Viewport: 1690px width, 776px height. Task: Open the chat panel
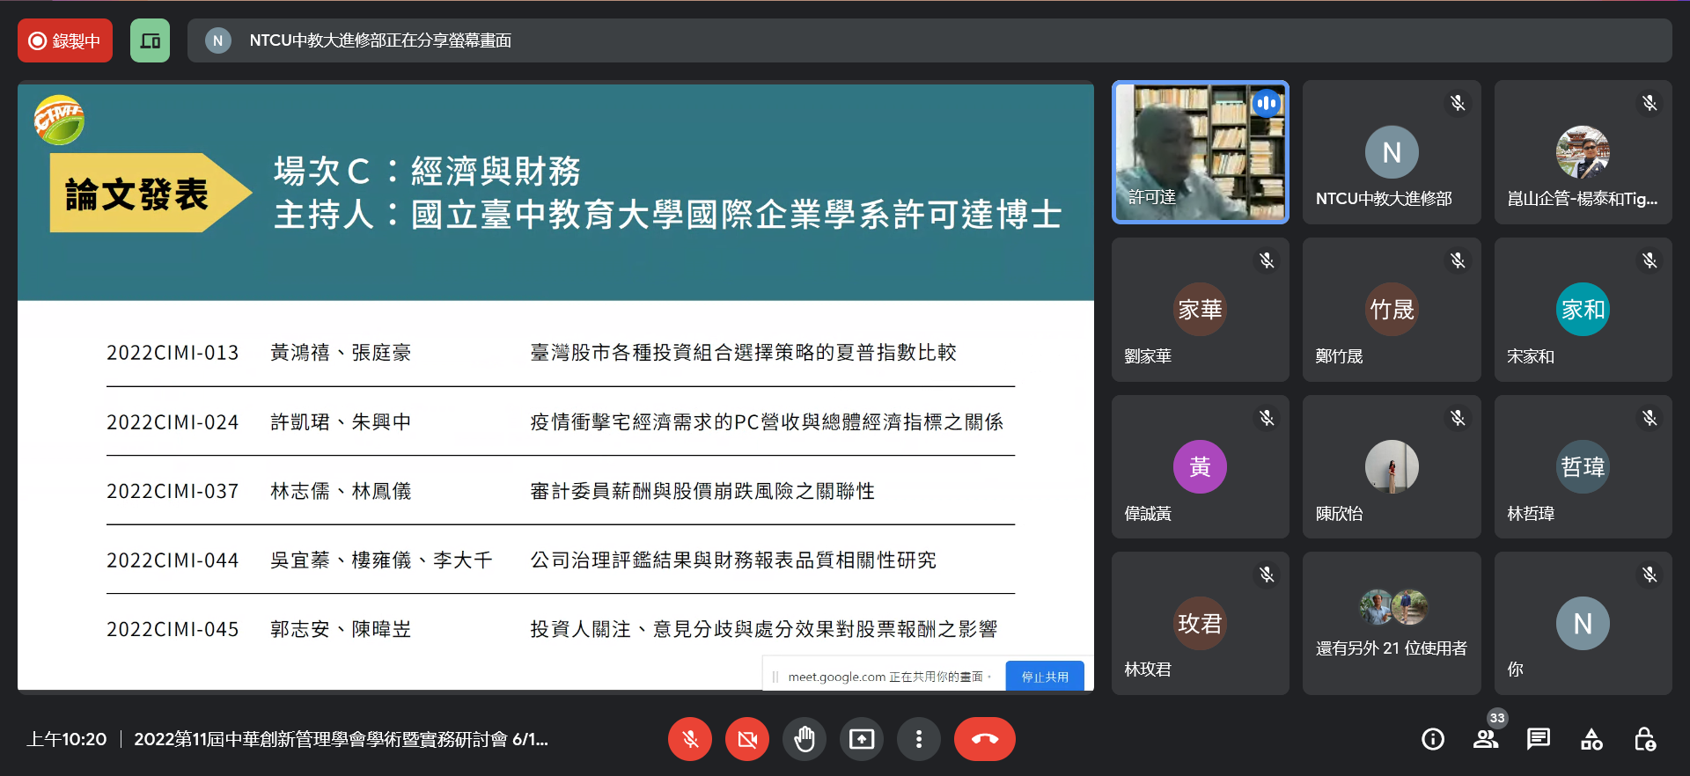coord(1539,739)
